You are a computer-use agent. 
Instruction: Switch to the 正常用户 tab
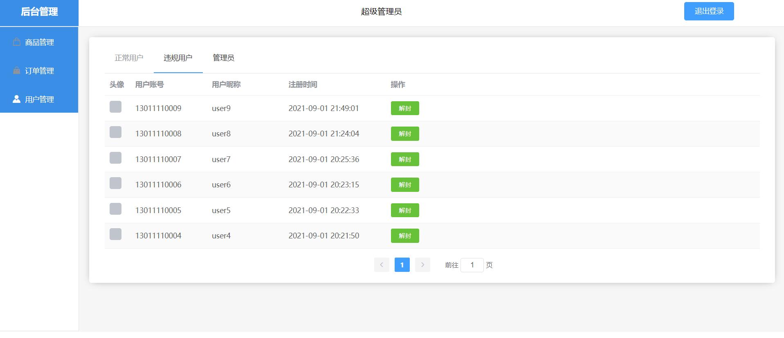(x=129, y=58)
